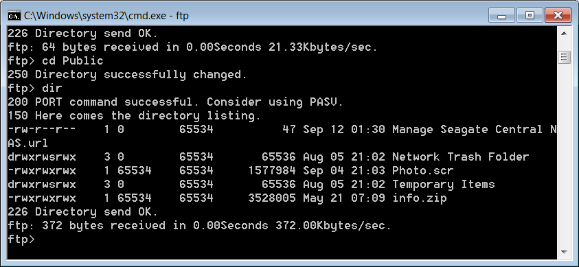
Task: Click the empty scrollbar track below thumb
Action: (x=564, y=155)
